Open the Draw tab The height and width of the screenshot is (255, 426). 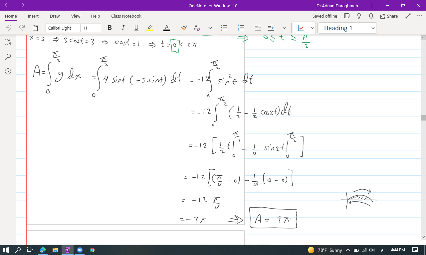55,16
